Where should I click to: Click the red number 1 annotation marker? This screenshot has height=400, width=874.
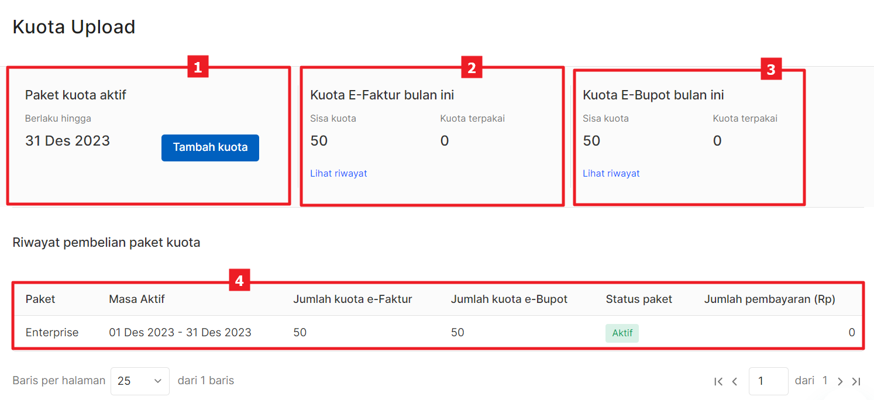[198, 67]
